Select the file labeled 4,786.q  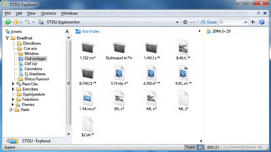tap(151, 73)
